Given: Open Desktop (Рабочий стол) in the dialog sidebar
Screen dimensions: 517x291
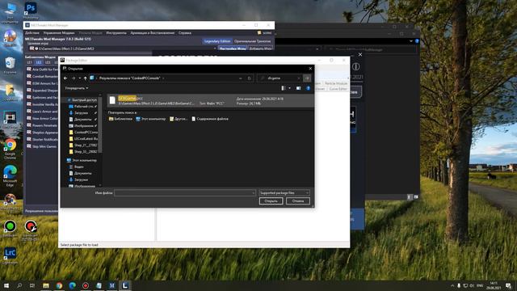Looking at the screenshot, I should point(82,106).
